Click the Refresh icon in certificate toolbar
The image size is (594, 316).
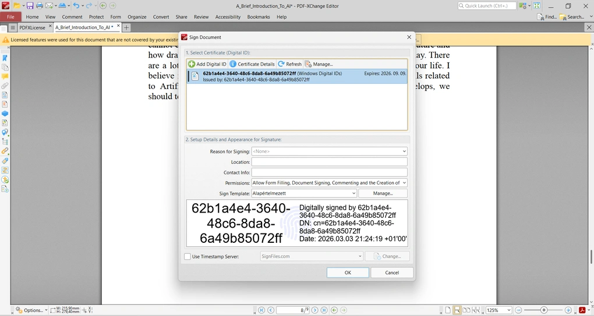tap(281, 64)
